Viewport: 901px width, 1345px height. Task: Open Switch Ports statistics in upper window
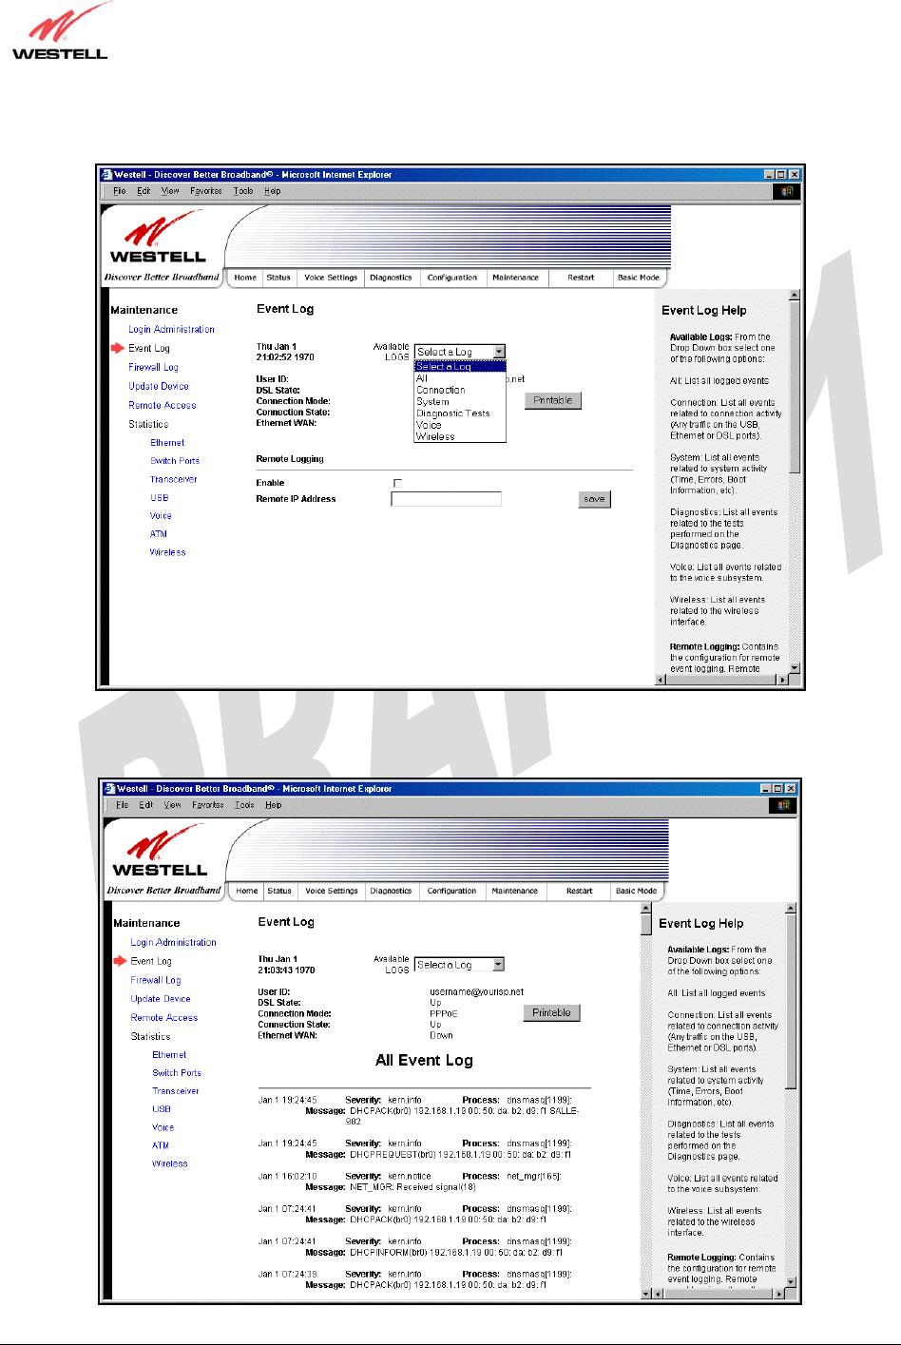175,461
